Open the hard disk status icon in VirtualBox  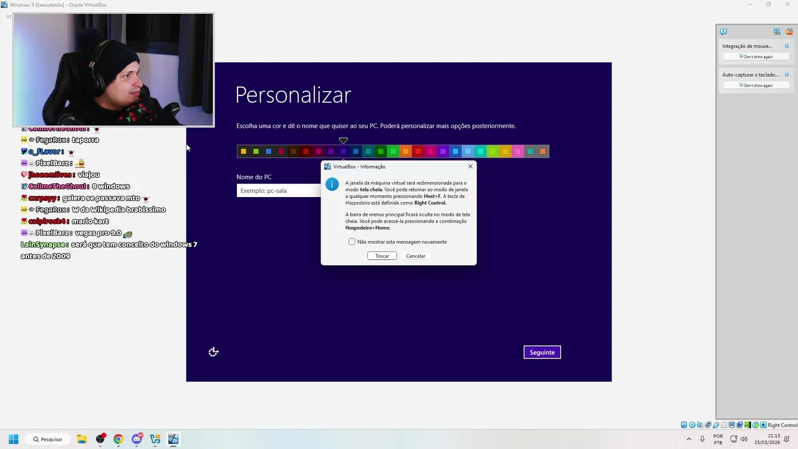coord(684,425)
